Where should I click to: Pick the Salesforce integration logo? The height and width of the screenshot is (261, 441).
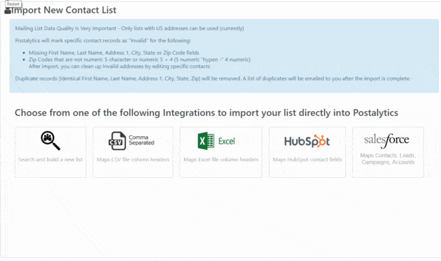387,140
